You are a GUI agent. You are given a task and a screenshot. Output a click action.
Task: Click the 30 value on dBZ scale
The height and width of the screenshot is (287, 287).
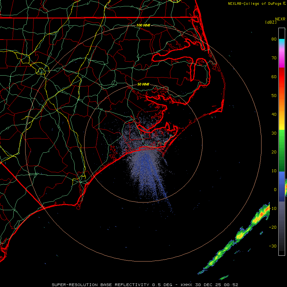pos(274,133)
